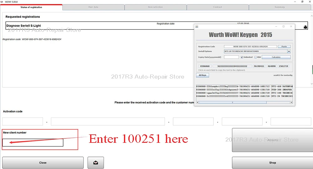313x169 pixels.
Task: Open the User data tab
Action: coord(93,7)
